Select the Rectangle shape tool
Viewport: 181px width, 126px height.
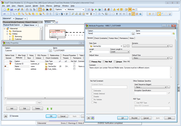point(110,14)
